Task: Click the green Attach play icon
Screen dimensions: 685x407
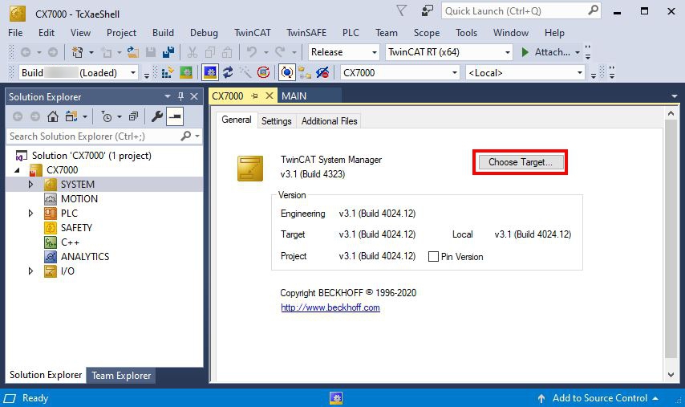Action: [525, 52]
